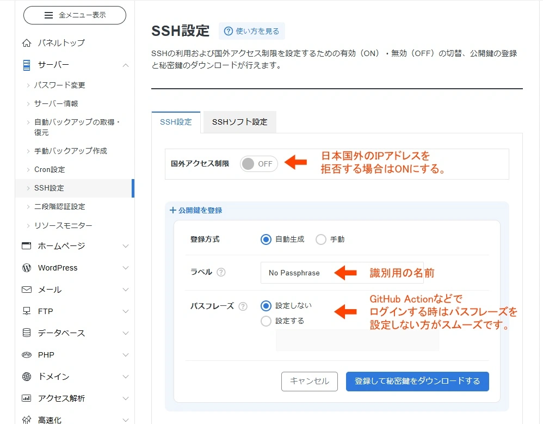The image size is (543, 424).
Task: Click the domain globe icon
Action: [26, 377]
